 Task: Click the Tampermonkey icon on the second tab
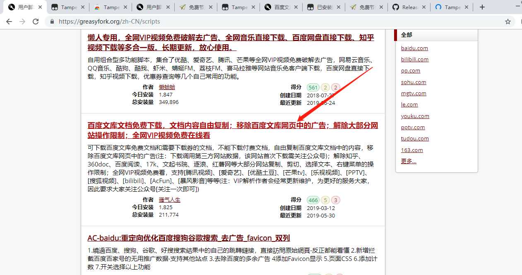point(55,7)
